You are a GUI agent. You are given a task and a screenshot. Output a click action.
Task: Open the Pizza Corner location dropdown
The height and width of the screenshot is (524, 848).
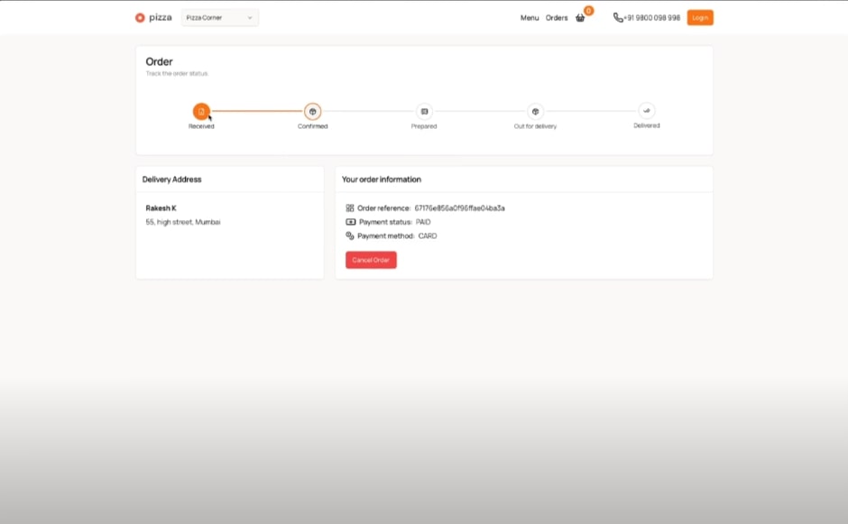coord(219,18)
